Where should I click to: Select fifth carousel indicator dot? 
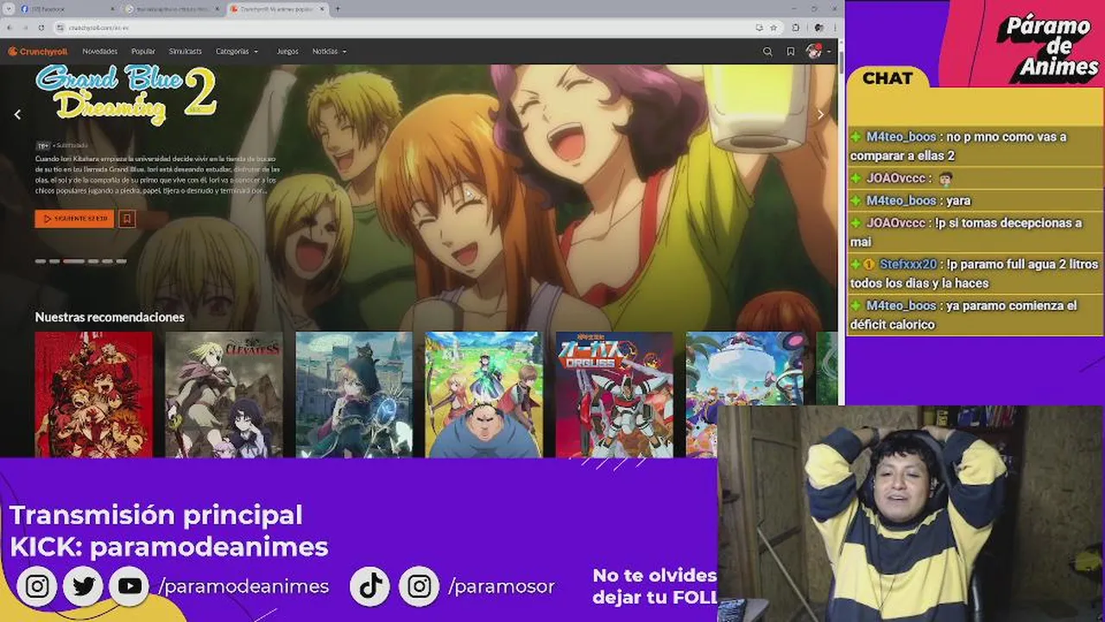click(107, 261)
